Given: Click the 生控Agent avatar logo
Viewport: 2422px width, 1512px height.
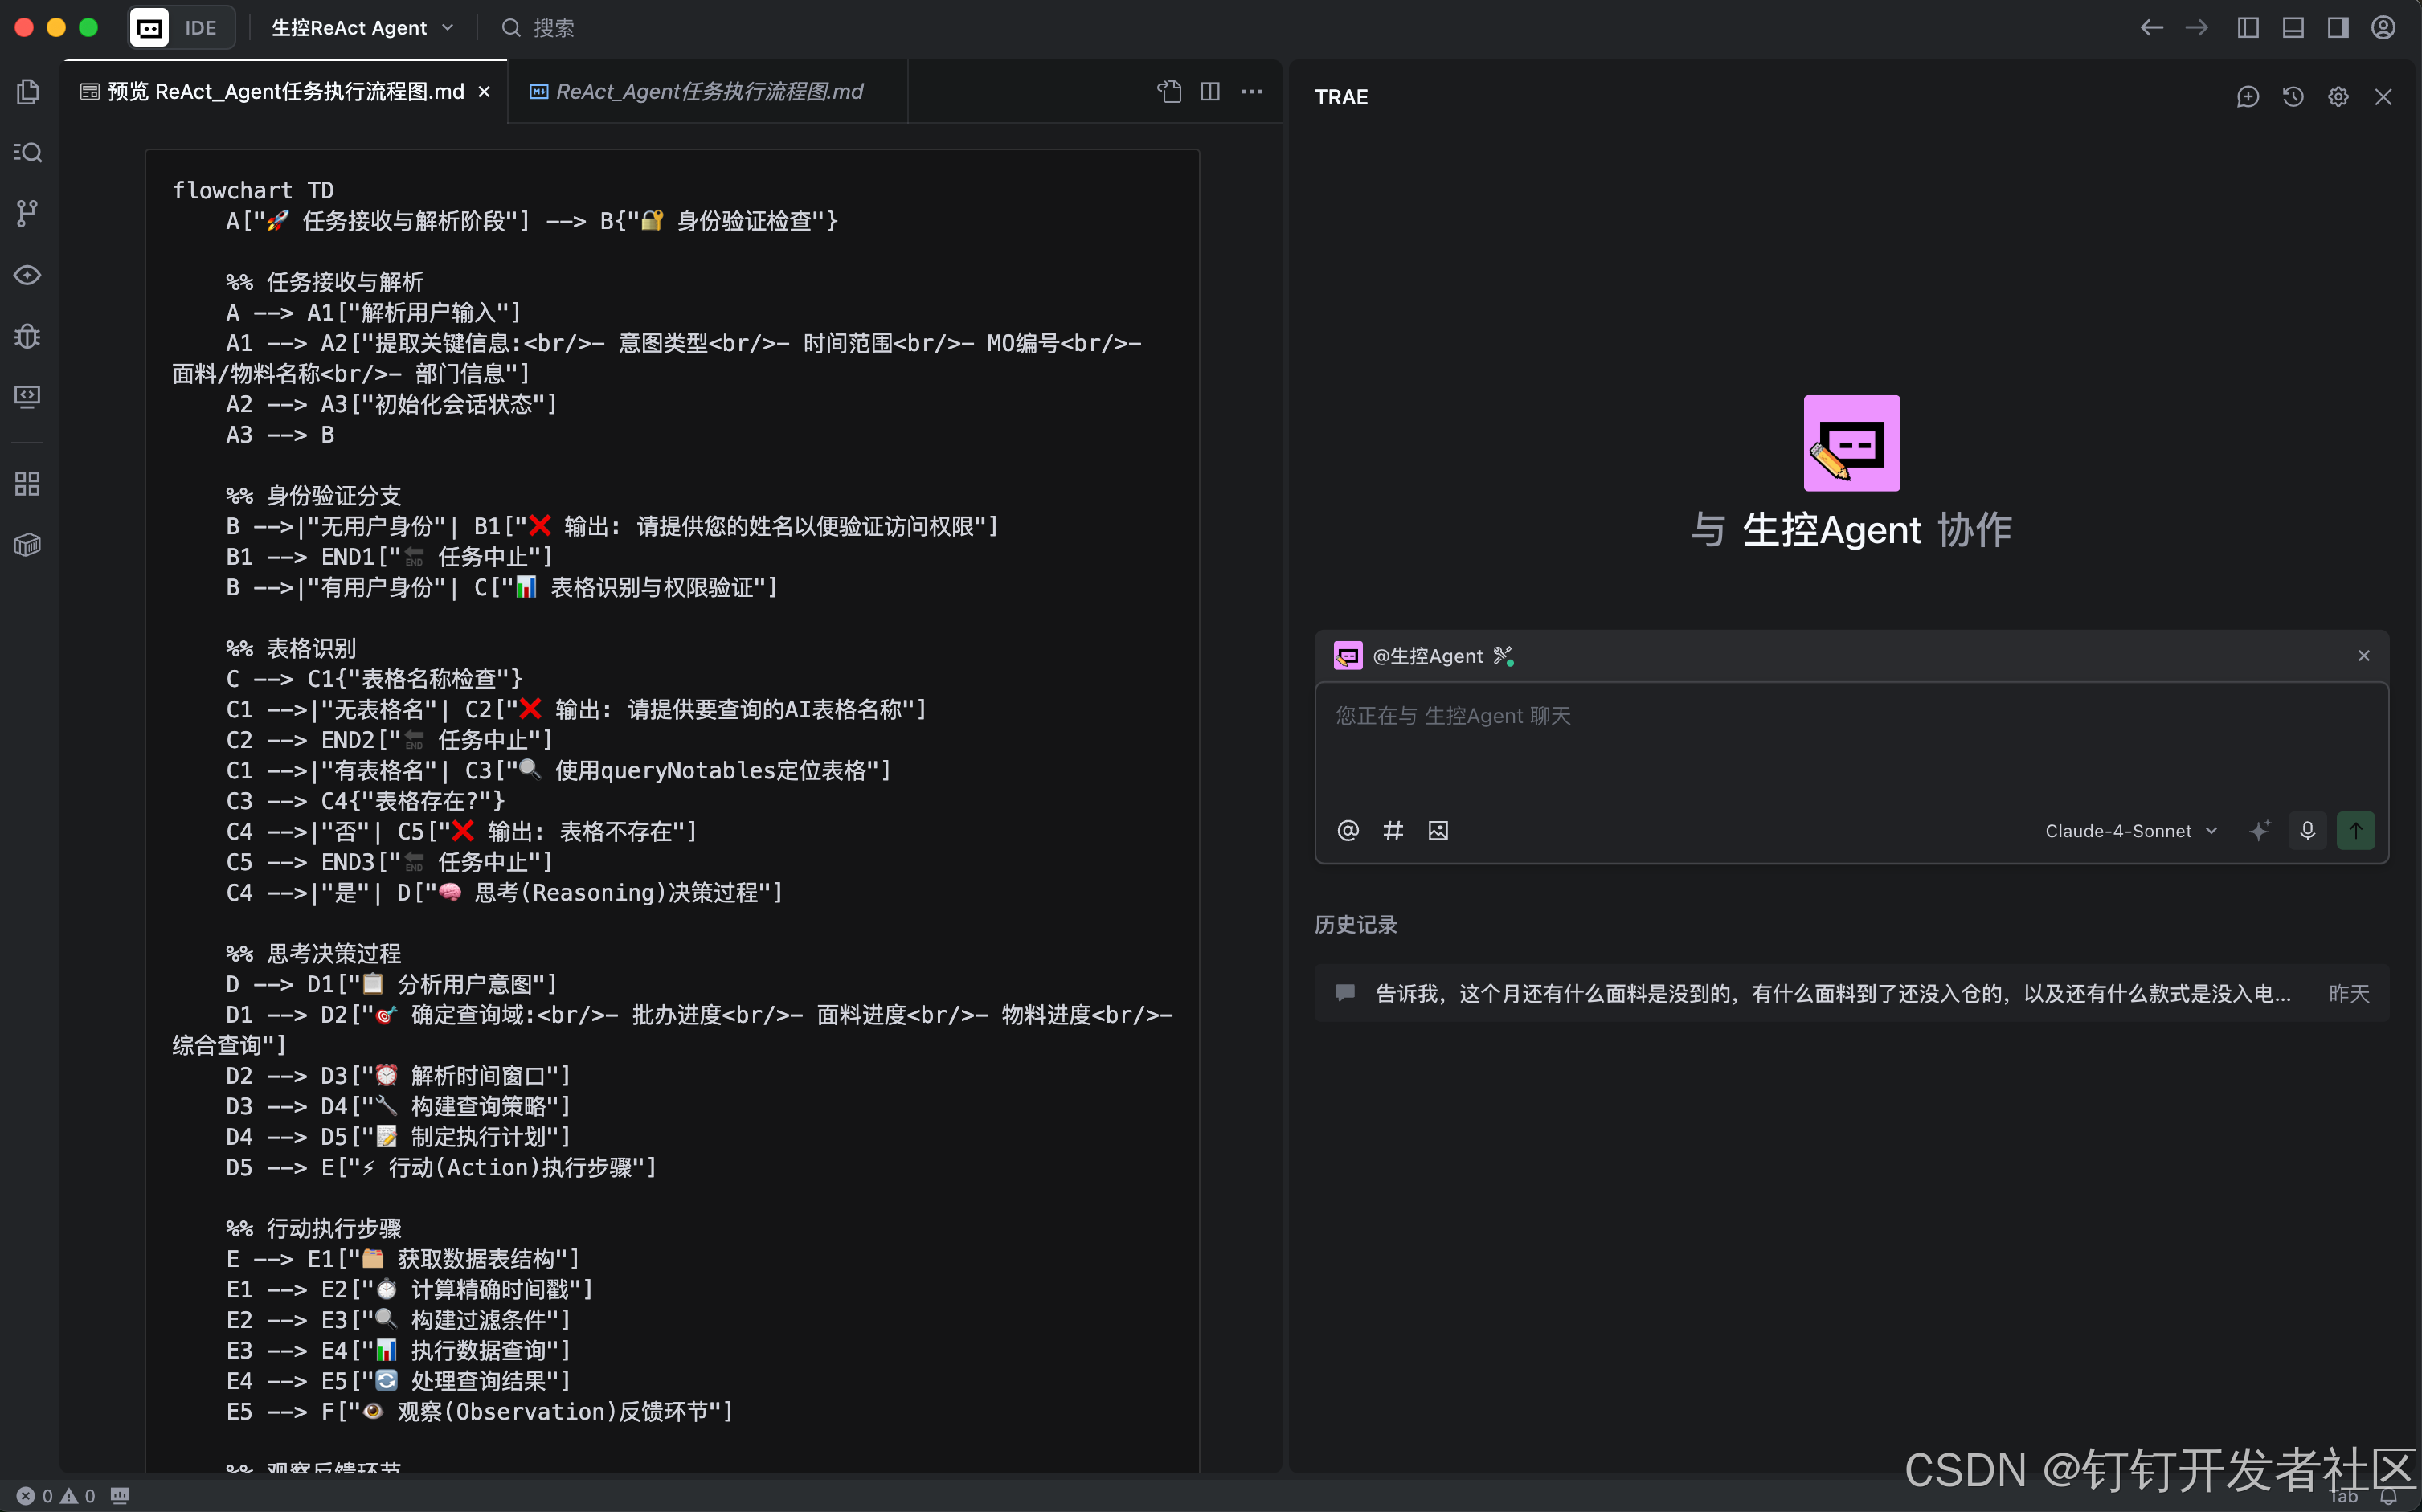Looking at the screenshot, I should pos(1852,443).
